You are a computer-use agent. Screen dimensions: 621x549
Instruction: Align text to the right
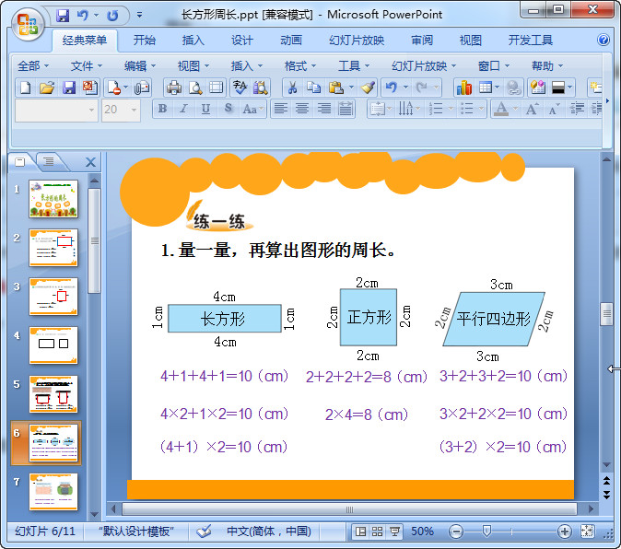click(x=324, y=109)
